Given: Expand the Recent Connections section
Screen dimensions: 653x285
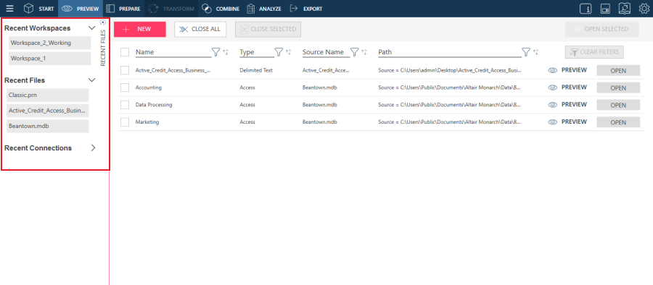Looking at the screenshot, I should pos(93,148).
